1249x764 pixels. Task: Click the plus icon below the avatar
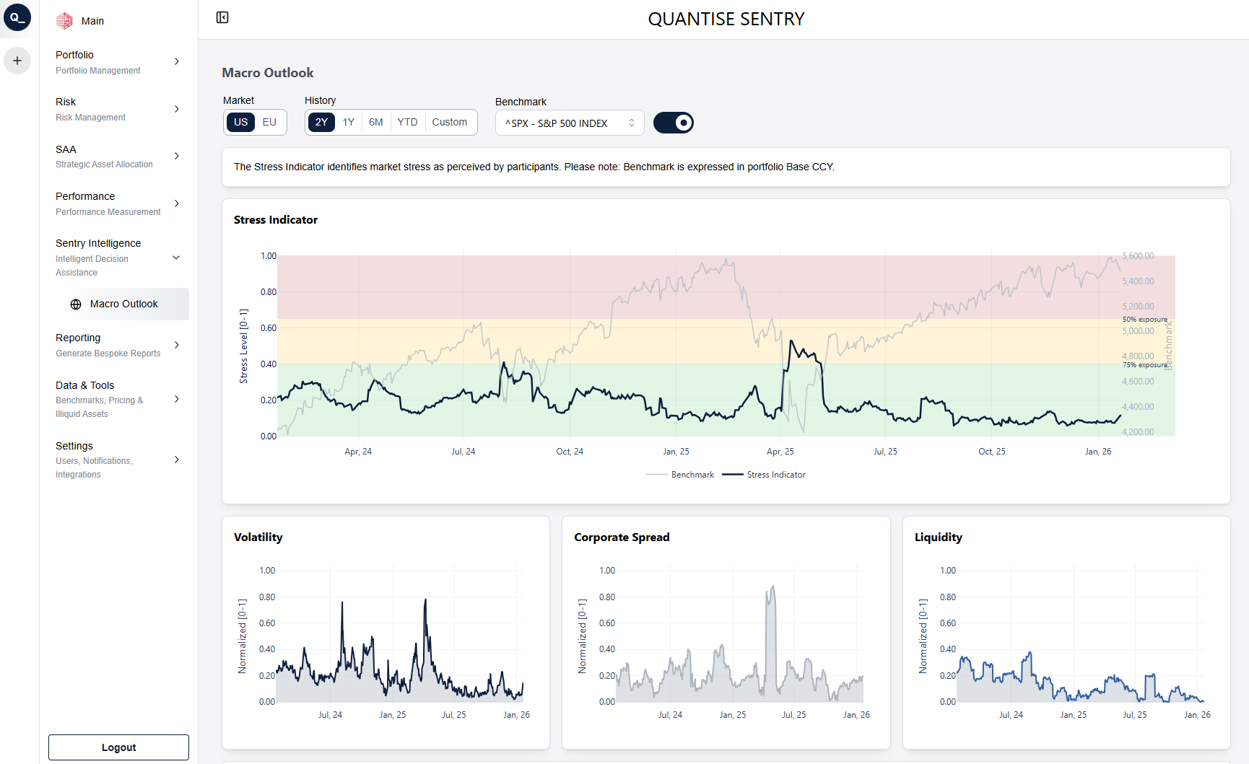17,61
